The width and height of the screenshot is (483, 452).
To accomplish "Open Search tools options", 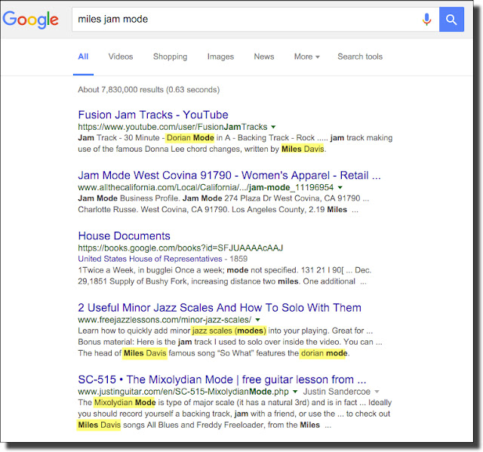I will [360, 57].
